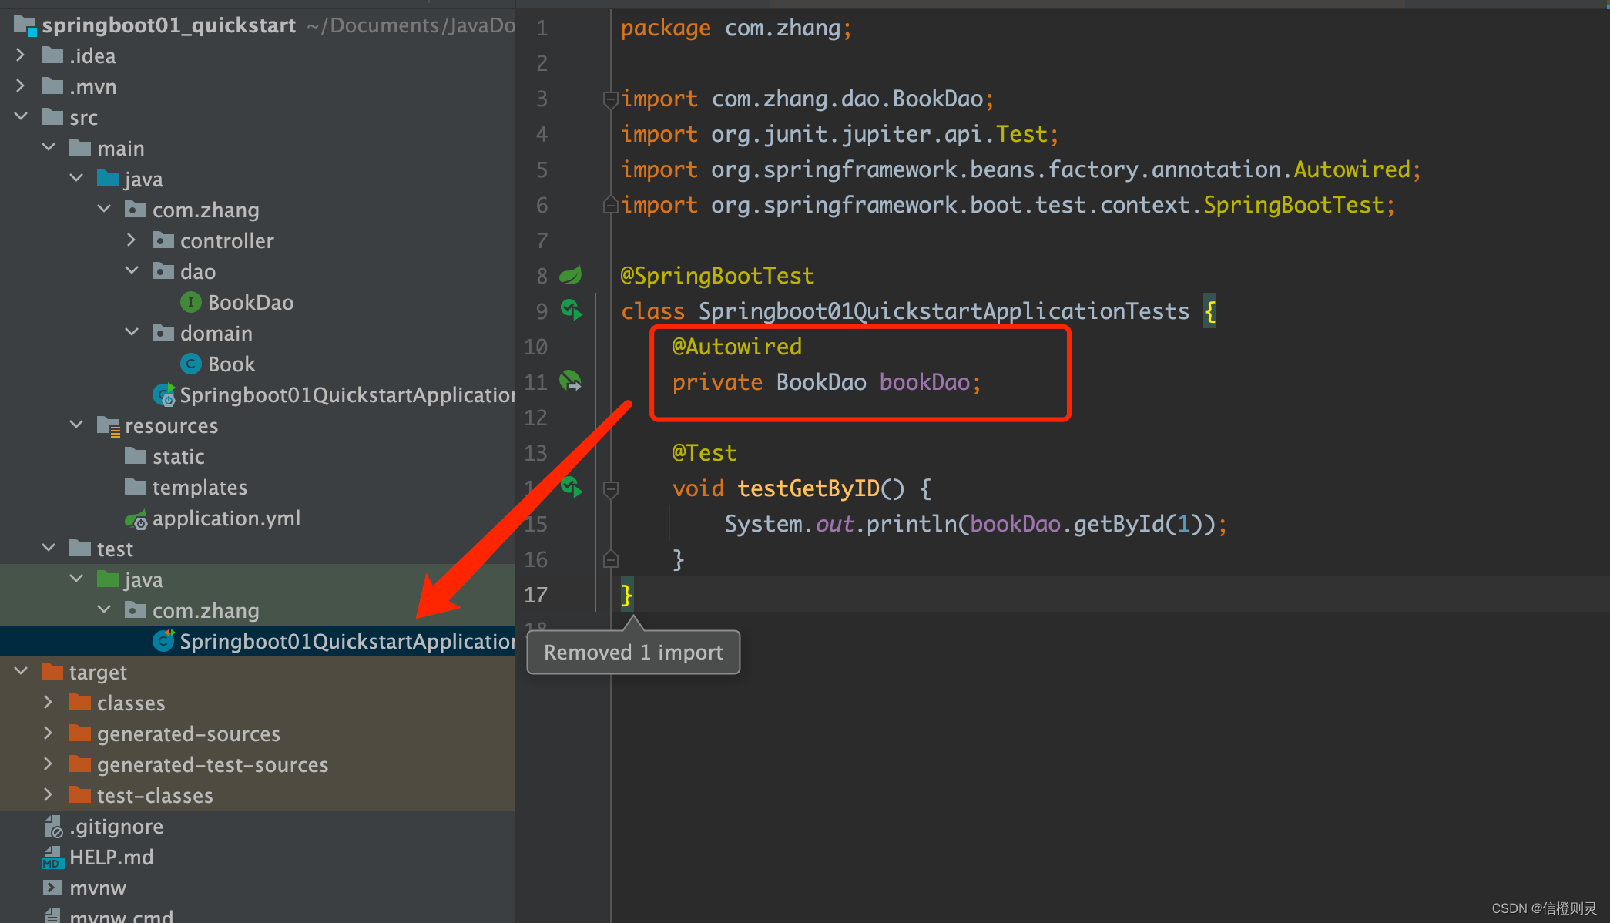Click the .gitignore file icon
The height and width of the screenshot is (923, 1610).
[53, 827]
